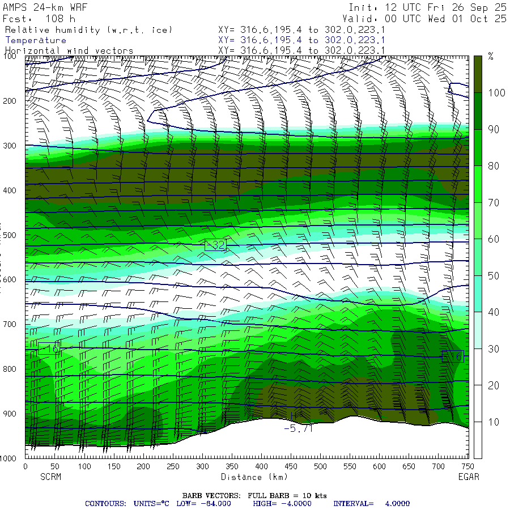Viewport: 510px width, 510px height.
Task: Pick the cyan colorbar segment between 40 and 50
Action: (478, 294)
